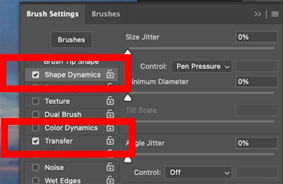
Task: Open the Angle Jitter control dropdown showing Off
Action: click(x=198, y=172)
